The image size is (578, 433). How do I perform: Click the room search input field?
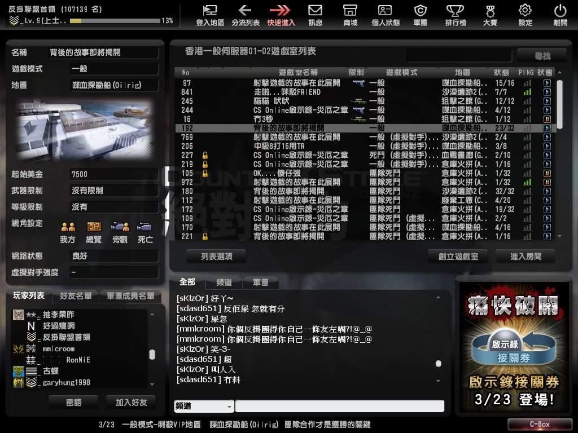459,55
